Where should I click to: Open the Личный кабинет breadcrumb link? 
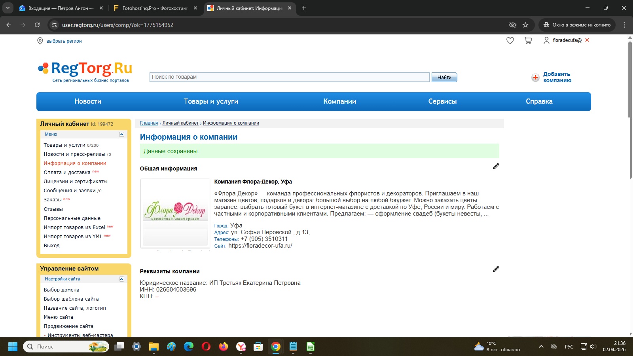[180, 123]
